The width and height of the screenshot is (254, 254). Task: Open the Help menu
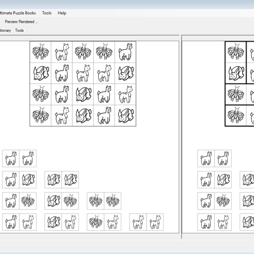pos(62,13)
